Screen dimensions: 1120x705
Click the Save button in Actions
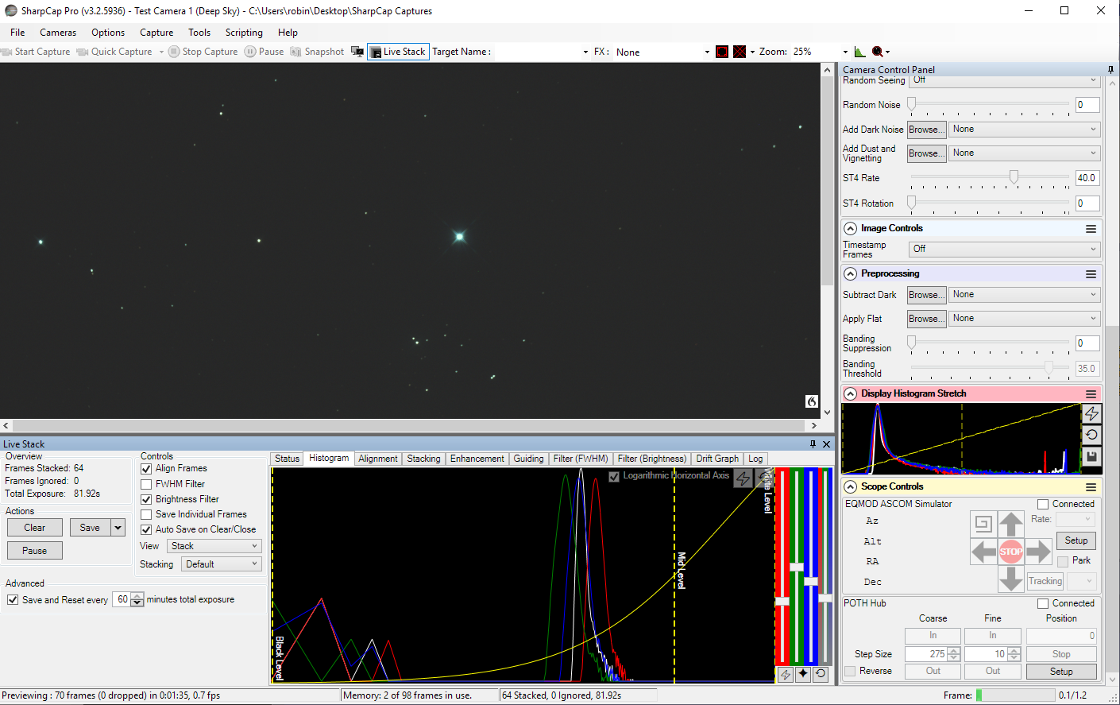pyautogui.click(x=90, y=528)
